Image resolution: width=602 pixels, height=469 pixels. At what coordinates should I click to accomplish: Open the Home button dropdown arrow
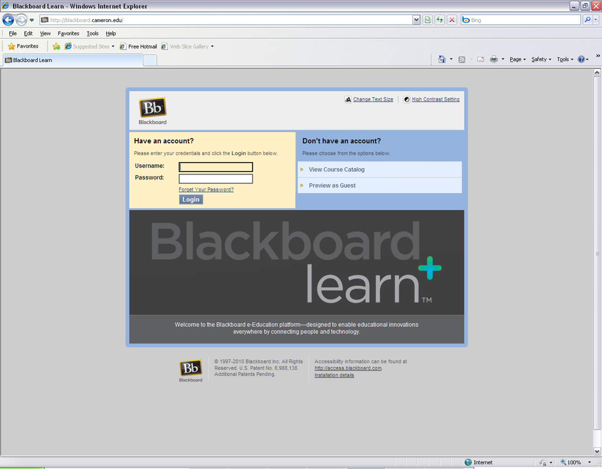coord(451,59)
